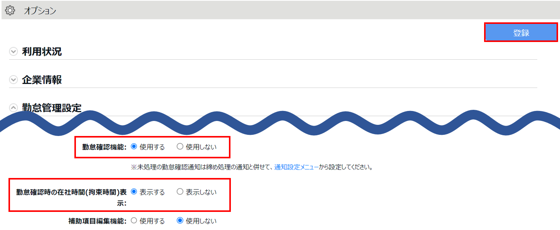Collapse the 勤怠管理設定 section chevron

tap(13, 108)
